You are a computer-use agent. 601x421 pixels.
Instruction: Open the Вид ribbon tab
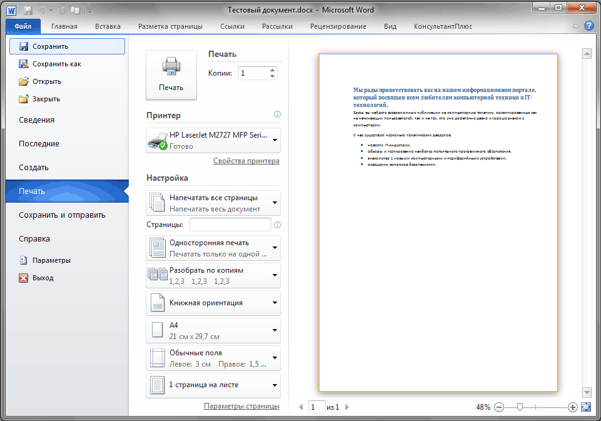point(390,26)
